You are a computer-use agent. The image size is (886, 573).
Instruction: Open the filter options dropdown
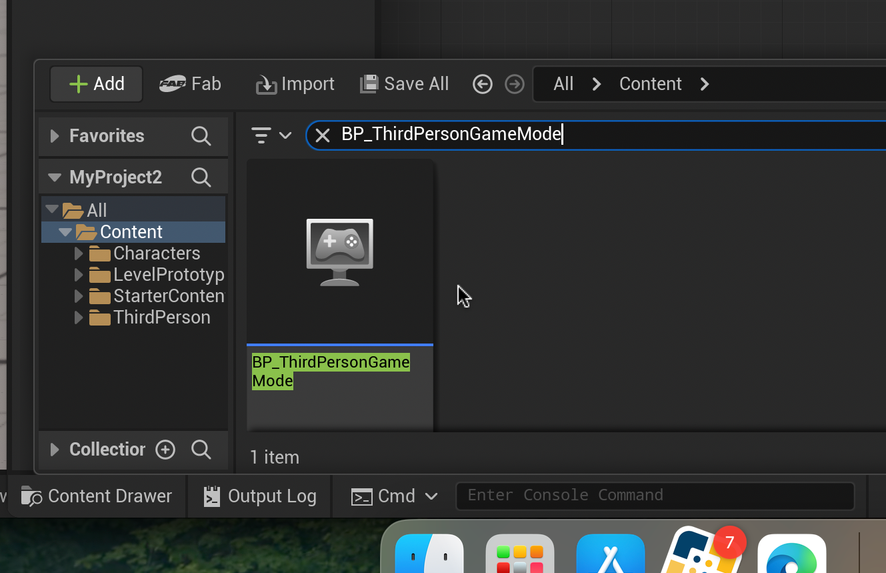[x=271, y=135]
